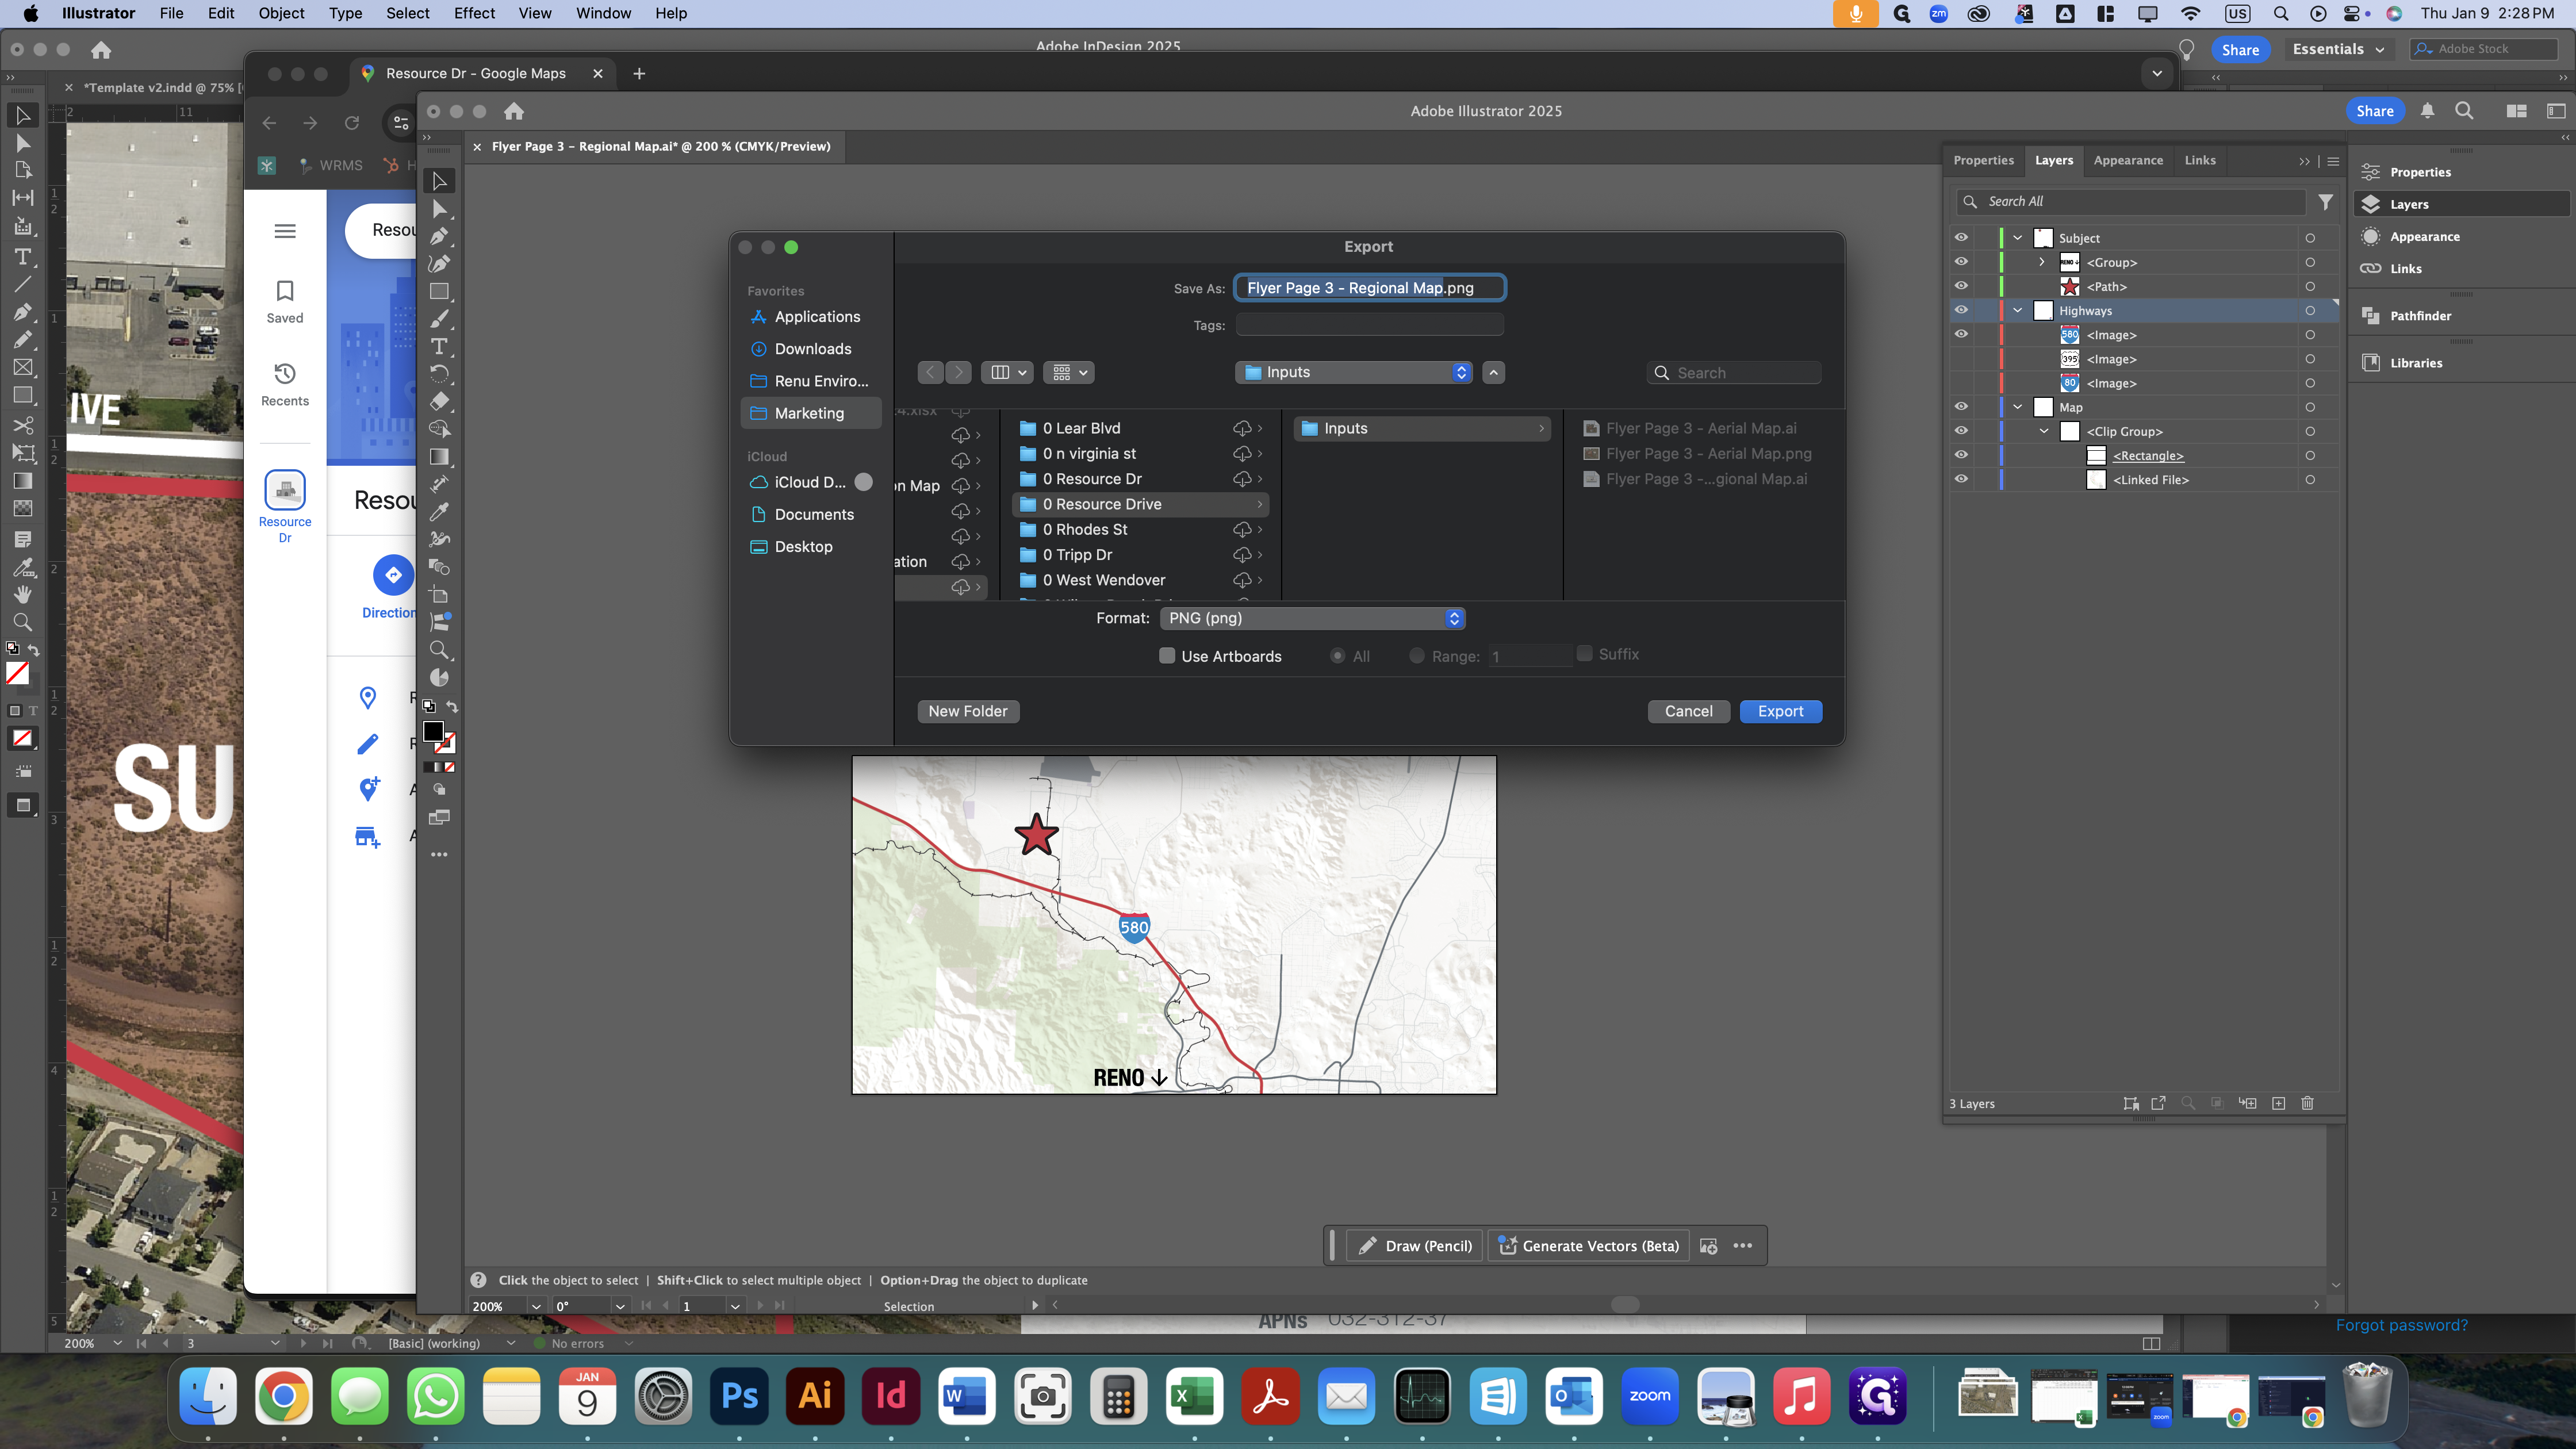Select the Curvature tool in Illustrator
This screenshot has height=1449, width=2576.
coord(439,264)
